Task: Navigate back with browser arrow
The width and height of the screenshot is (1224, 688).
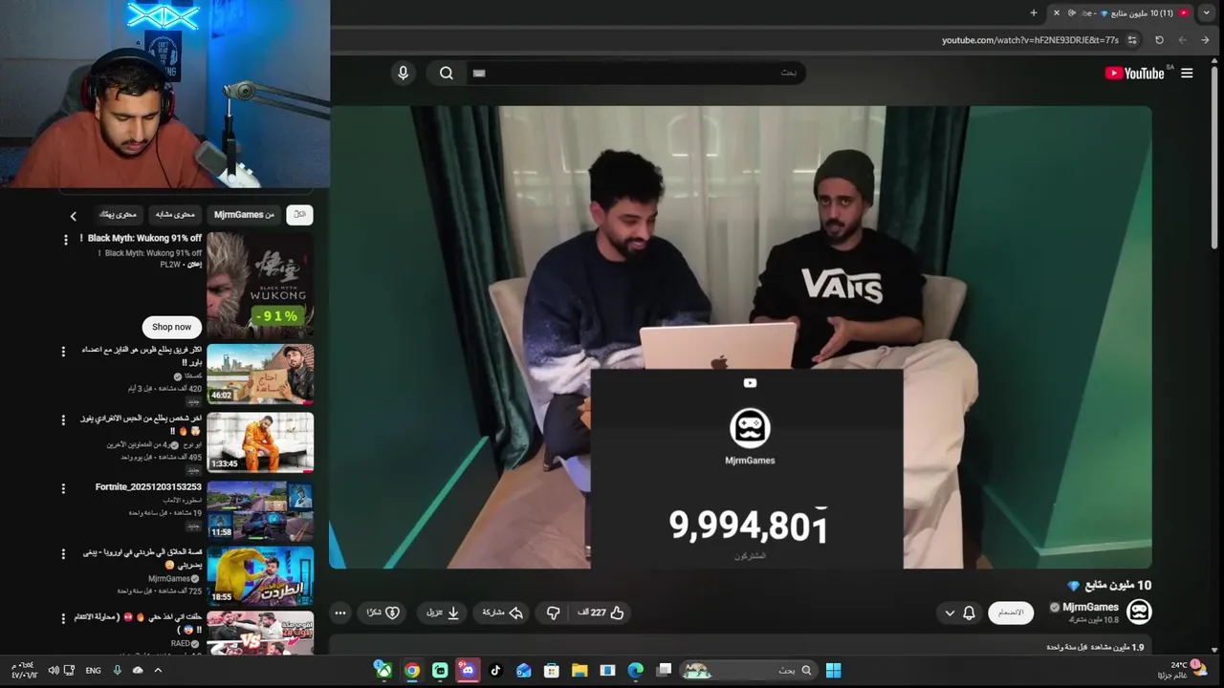Action: pyautogui.click(x=1205, y=40)
